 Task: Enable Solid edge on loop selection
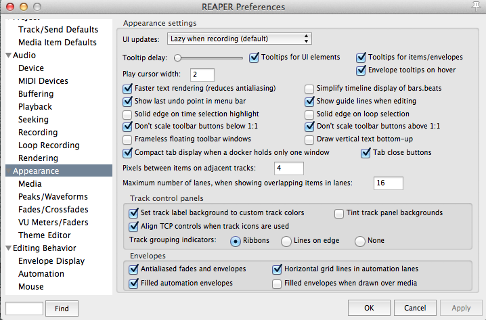[x=309, y=114]
